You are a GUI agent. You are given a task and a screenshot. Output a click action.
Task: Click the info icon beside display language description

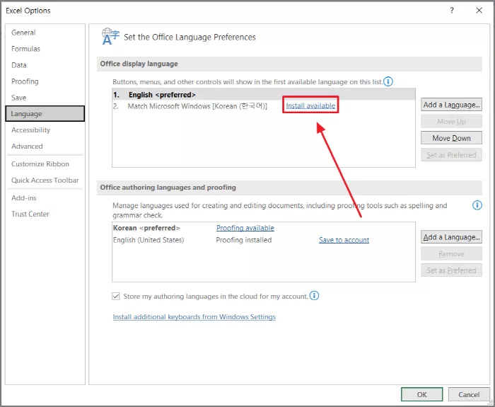pyautogui.click(x=388, y=81)
